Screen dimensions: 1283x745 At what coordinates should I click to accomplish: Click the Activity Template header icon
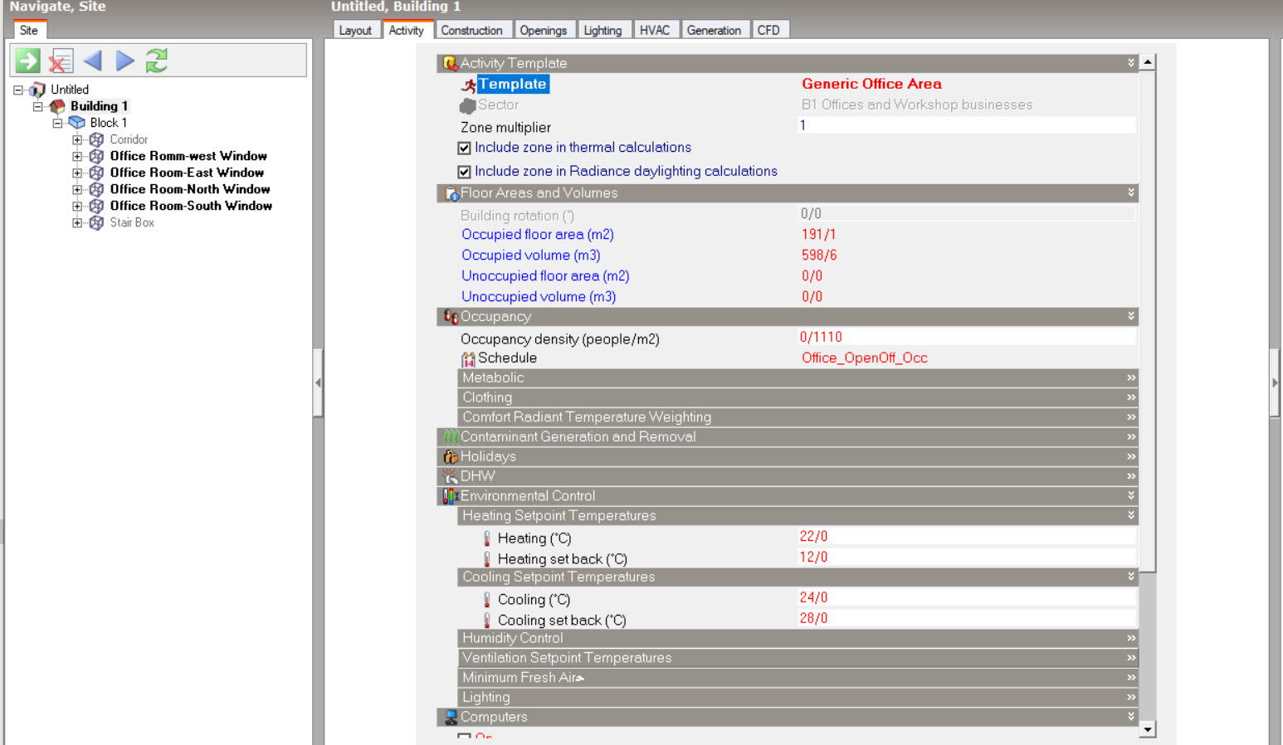point(450,63)
